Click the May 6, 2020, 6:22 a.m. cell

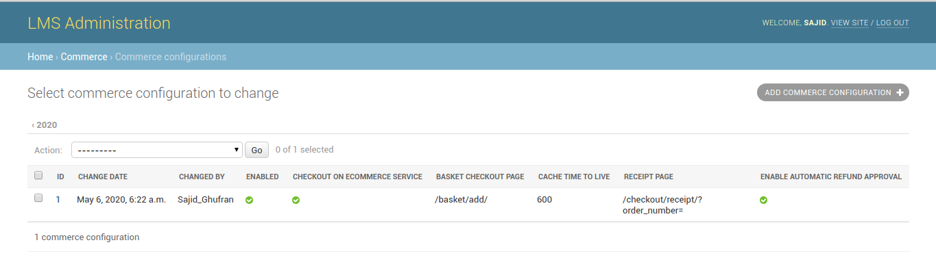click(121, 200)
